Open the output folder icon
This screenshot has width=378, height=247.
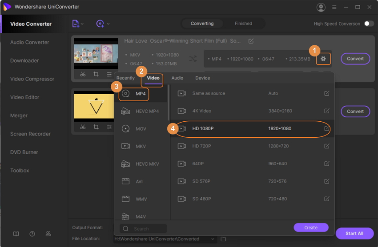224,239
